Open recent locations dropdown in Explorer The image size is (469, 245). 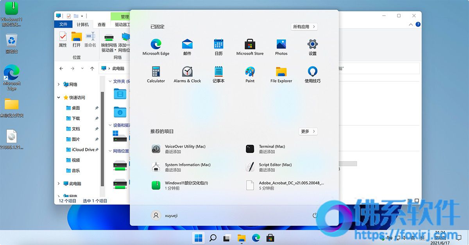[82, 68]
